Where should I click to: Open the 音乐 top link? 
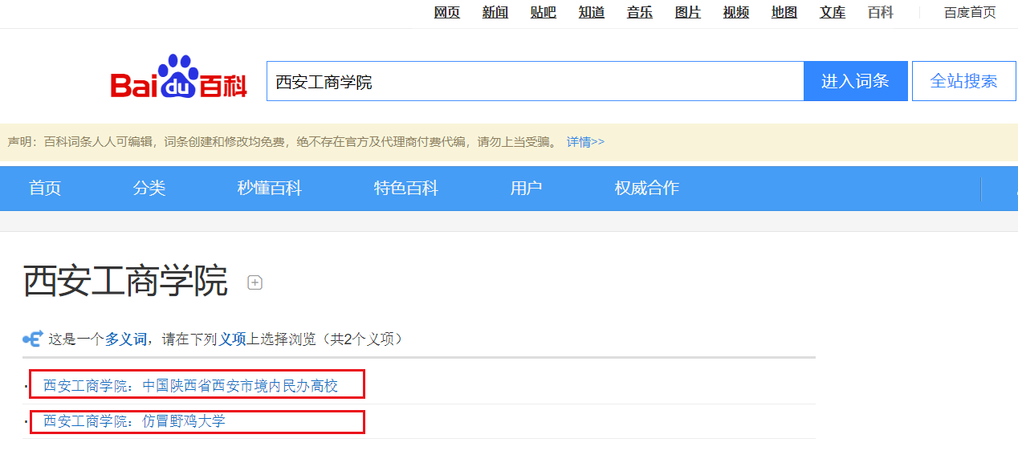(x=640, y=12)
